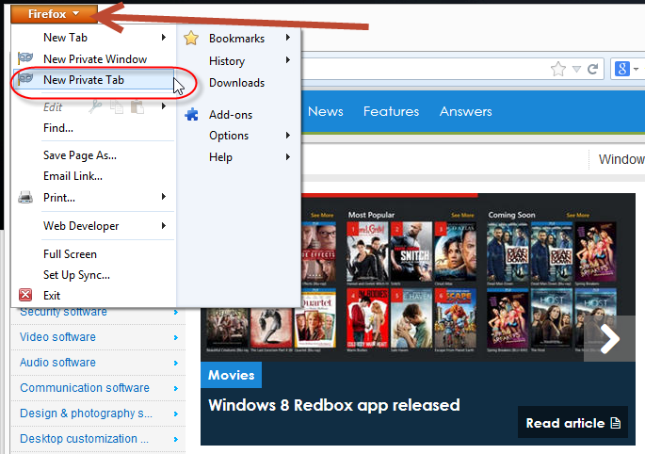Click the printer icon beside Print
The image size is (645, 454).
point(26,198)
